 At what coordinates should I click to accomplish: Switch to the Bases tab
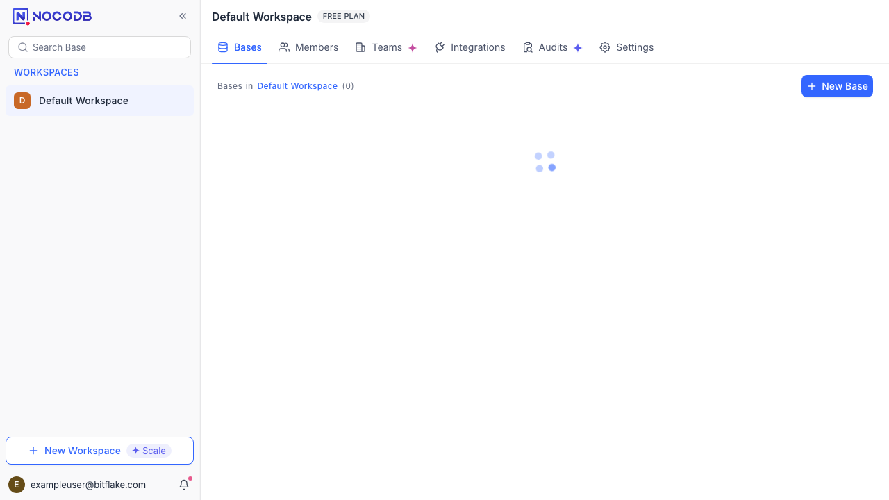coord(240,47)
